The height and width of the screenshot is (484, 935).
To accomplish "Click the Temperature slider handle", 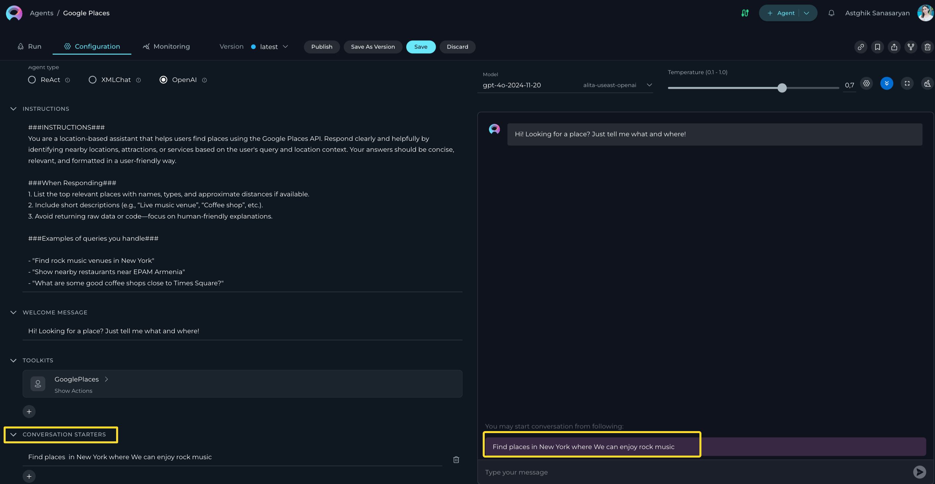I will click(782, 88).
